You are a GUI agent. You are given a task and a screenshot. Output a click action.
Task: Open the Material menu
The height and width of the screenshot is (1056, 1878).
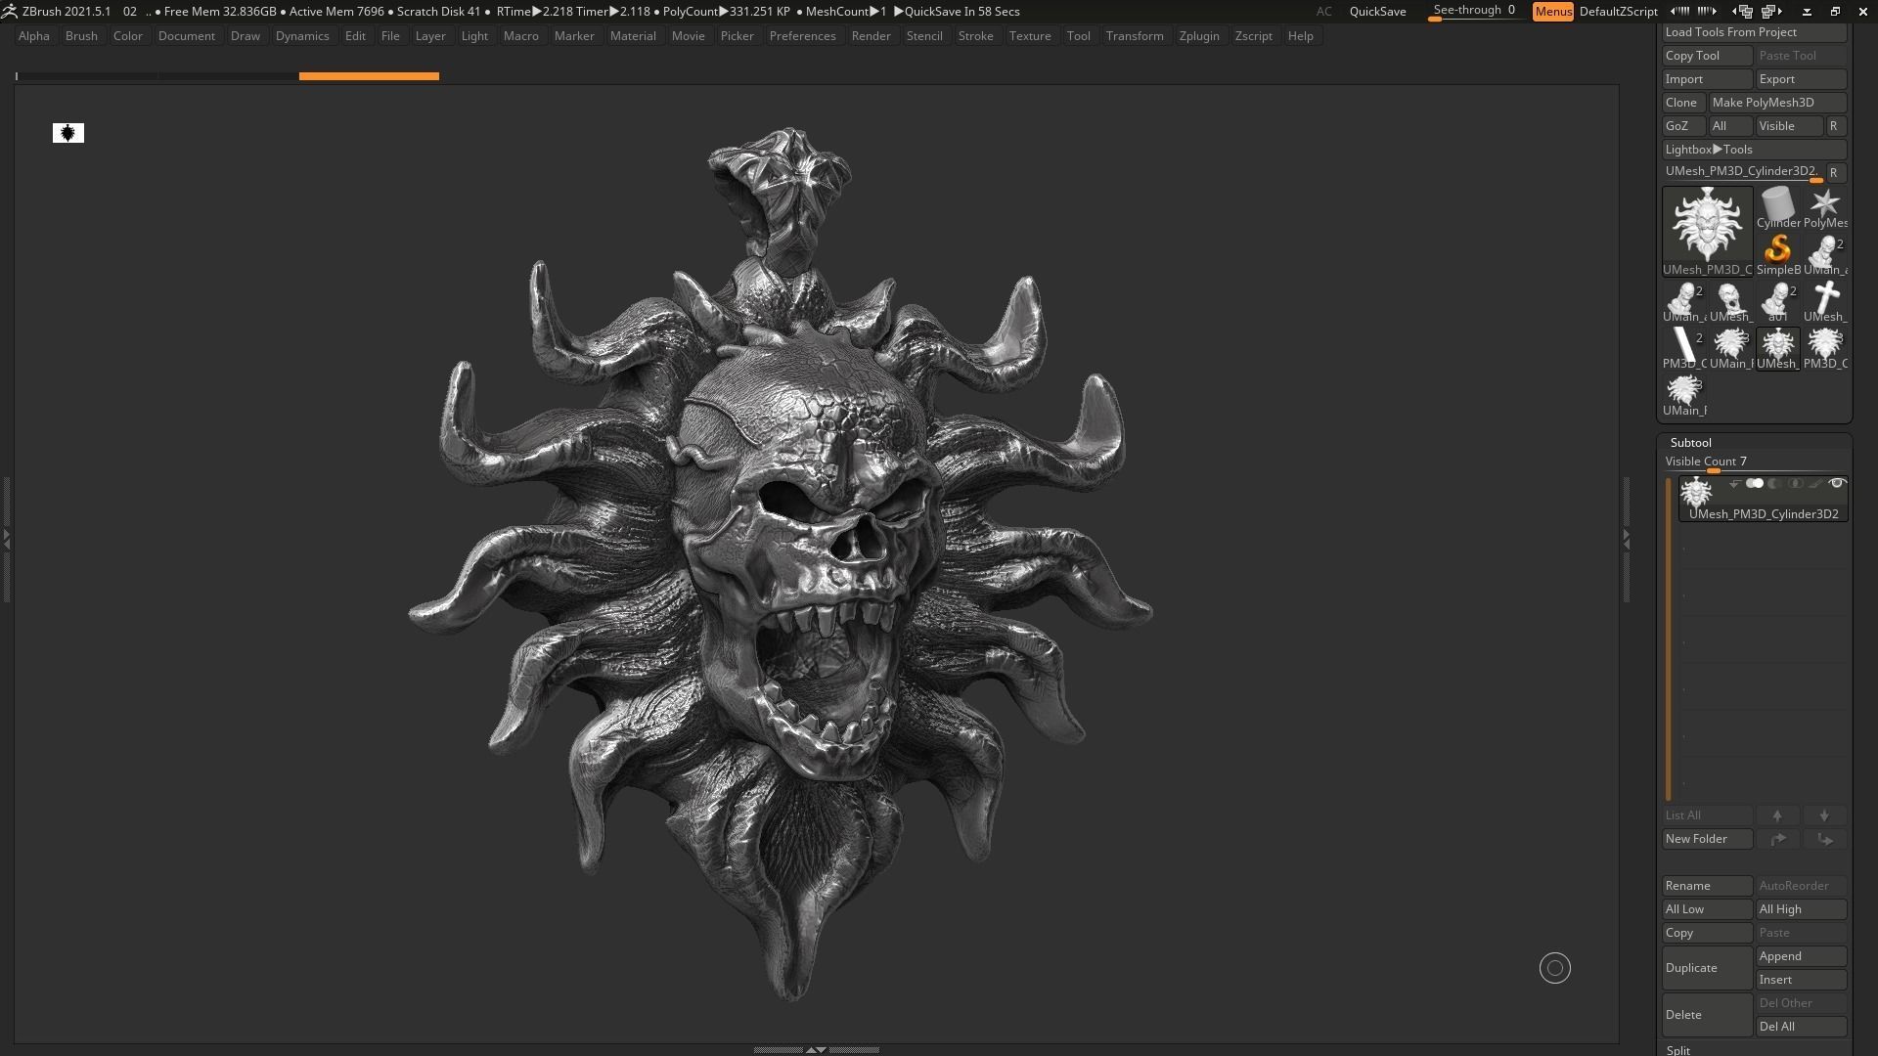pyautogui.click(x=633, y=36)
